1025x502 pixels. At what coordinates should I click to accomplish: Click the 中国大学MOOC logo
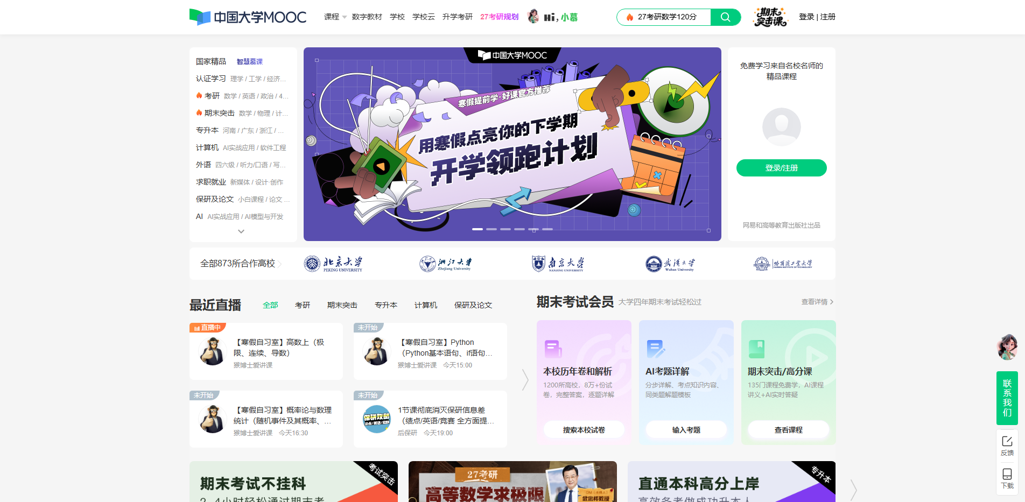(x=247, y=16)
